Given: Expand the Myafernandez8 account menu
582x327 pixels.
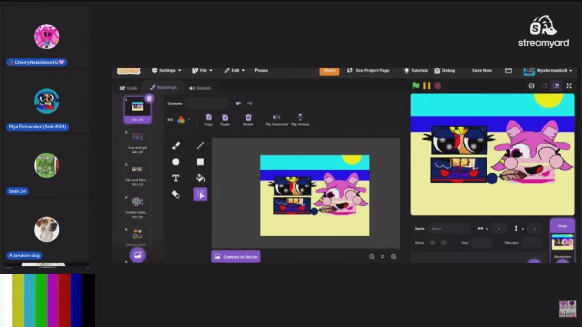Looking at the screenshot, I should coord(548,71).
